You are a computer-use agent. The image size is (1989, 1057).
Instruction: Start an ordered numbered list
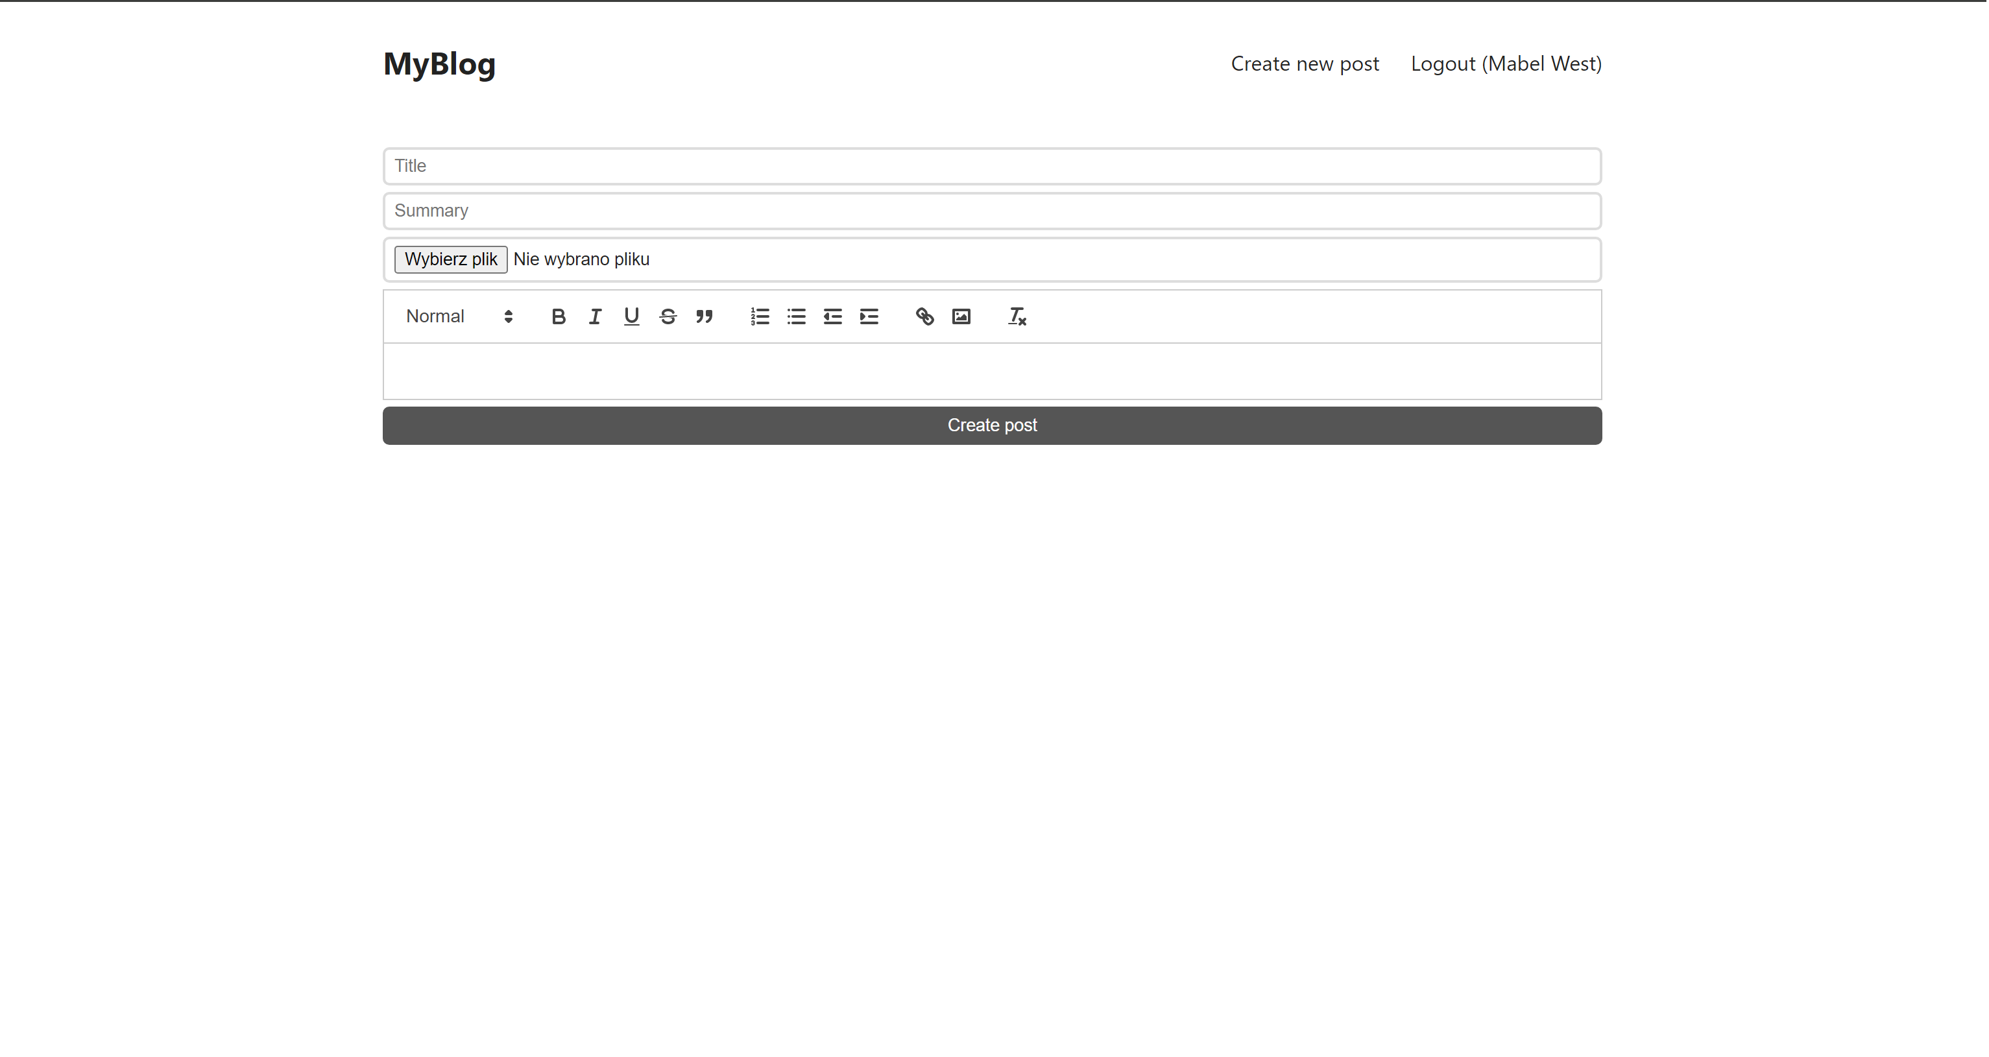760,316
